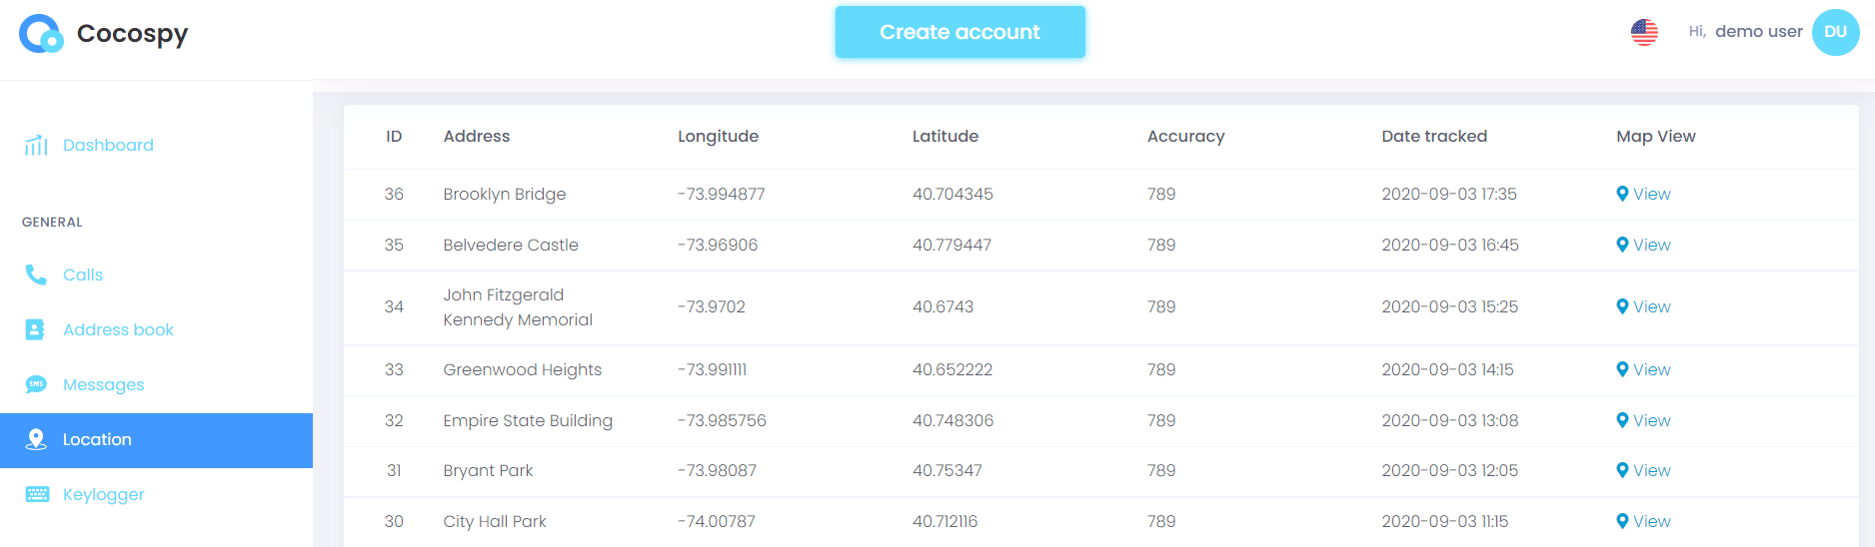Image resolution: width=1875 pixels, height=547 pixels.
Task: Click the Address book contact icon
Action: coord(35,329)
